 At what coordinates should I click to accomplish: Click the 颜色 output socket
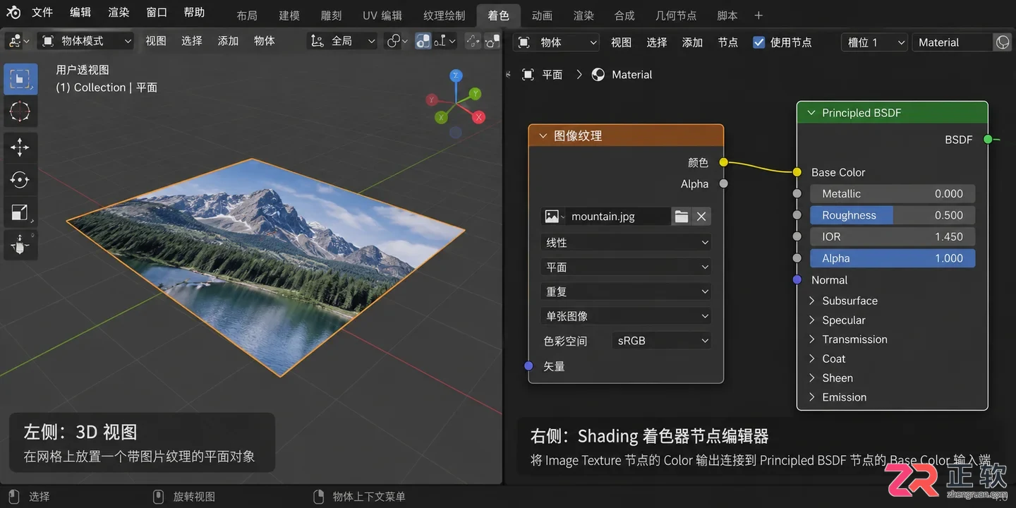click(x=723, y=162)
